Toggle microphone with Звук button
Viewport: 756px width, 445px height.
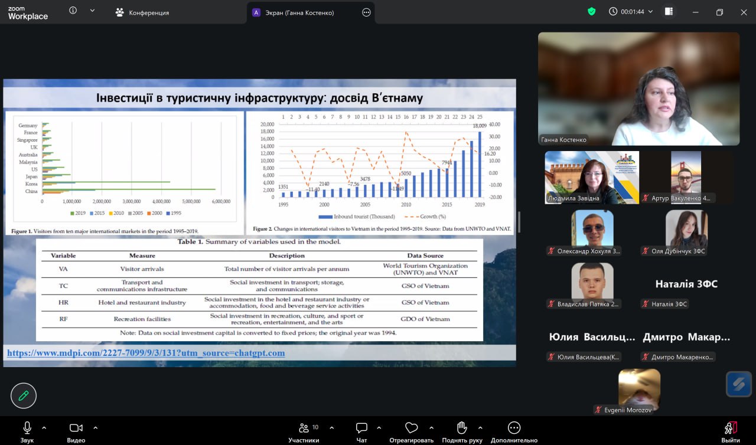pos(27,431)
